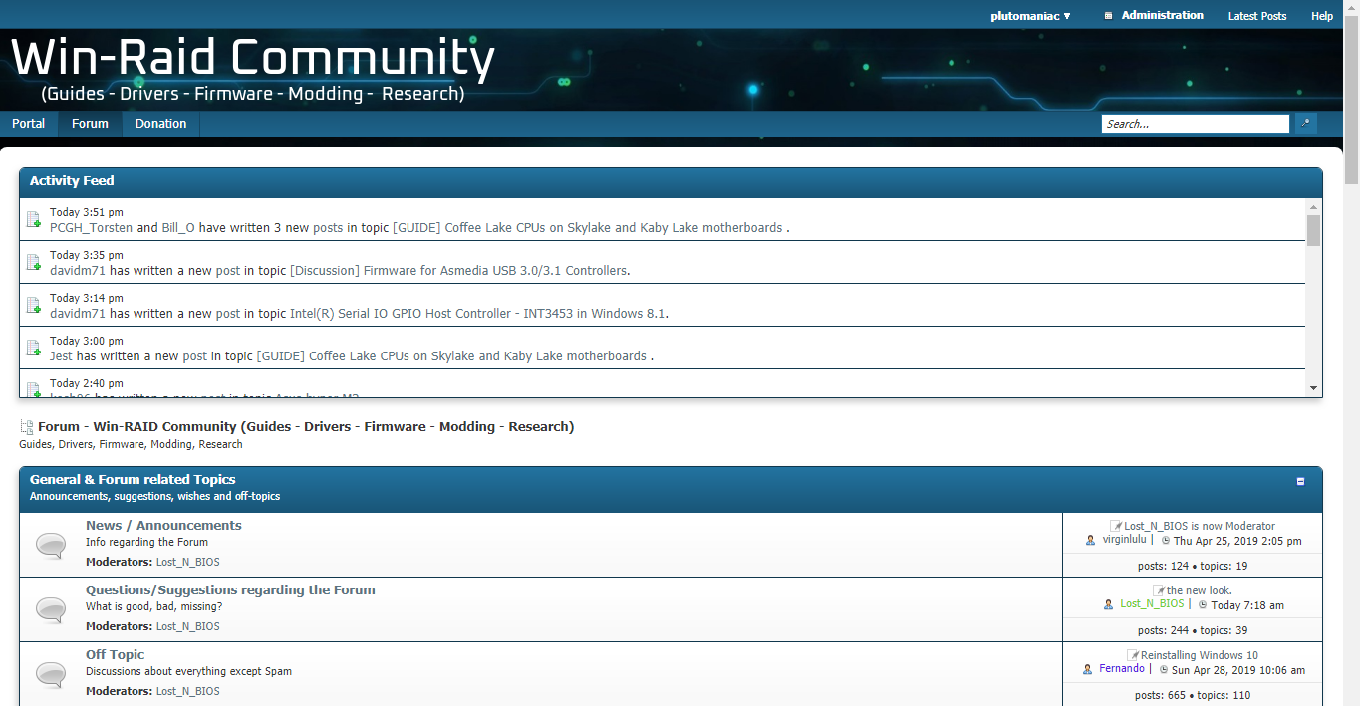Open Lost_N_BIOS moderator link under News
Screen dimensions: 1360x706
click(188, 563)
